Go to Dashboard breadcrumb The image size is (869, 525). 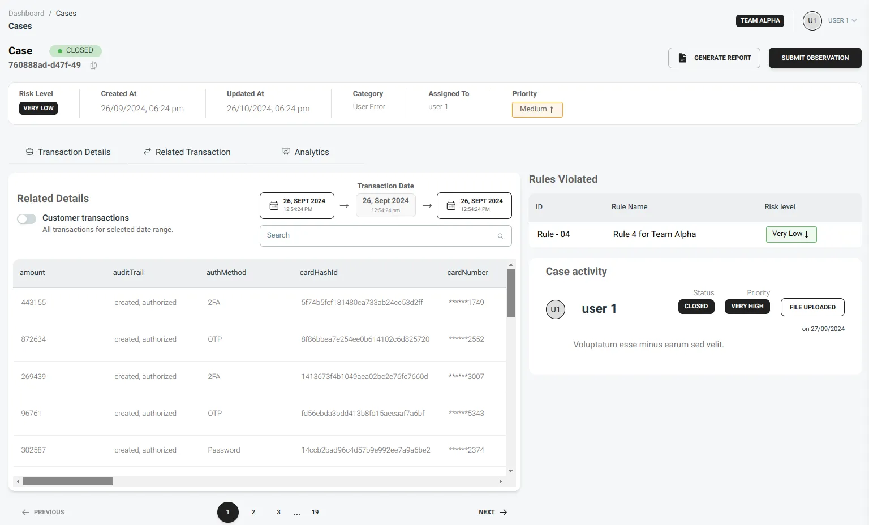[26, 14]
